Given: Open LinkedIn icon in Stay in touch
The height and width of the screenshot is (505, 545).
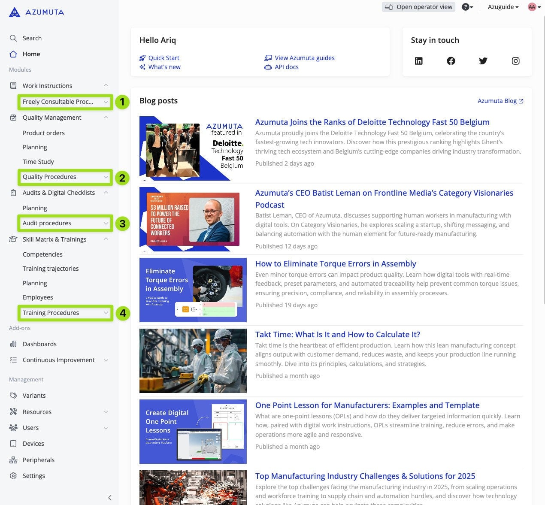Looking at the screenshot, I should tap(418, 61).
